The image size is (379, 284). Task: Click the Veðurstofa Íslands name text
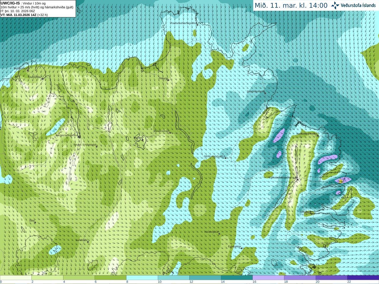tap(358, 5)
